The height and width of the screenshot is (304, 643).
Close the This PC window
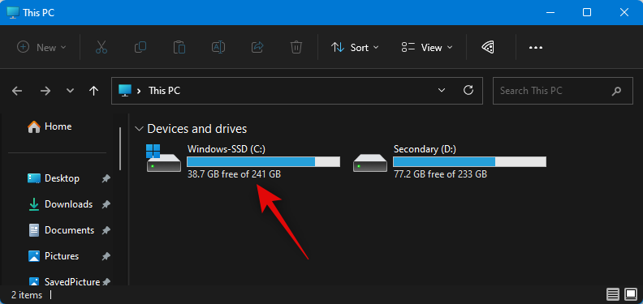(x=624, y=12)
